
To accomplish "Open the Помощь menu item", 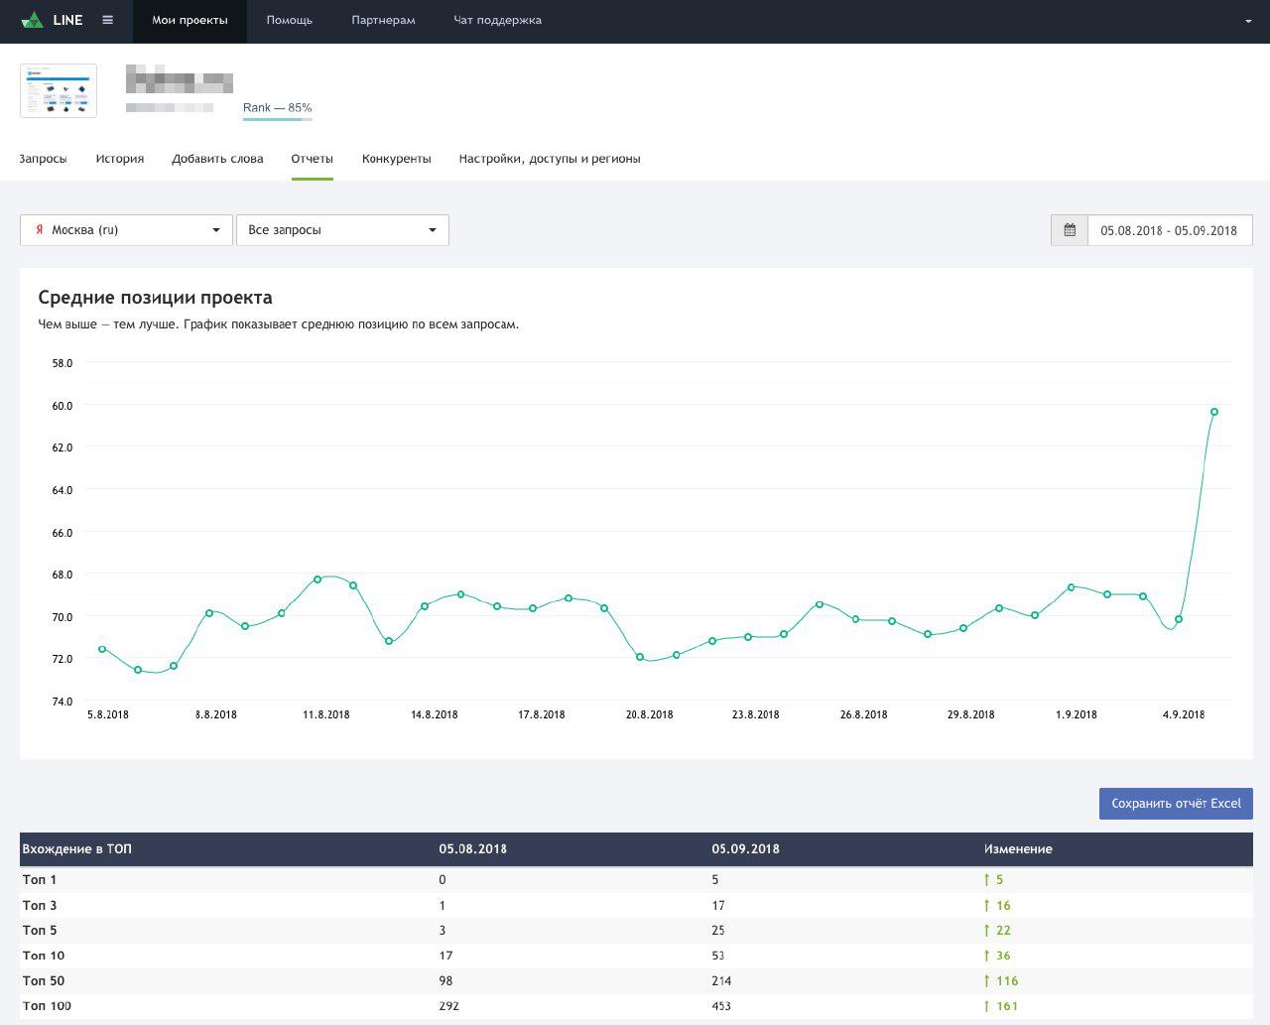I will (289, 21).
